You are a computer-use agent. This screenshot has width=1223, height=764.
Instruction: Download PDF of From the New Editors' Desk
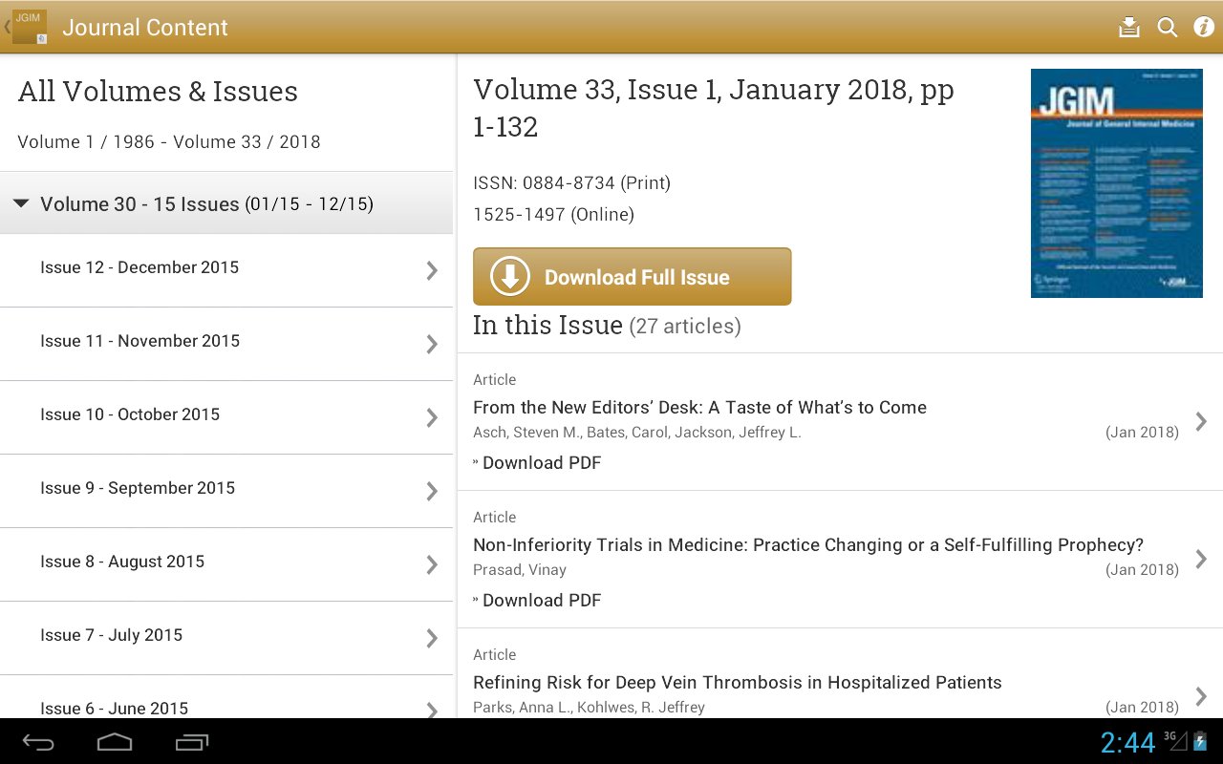[x=541, y=462]
